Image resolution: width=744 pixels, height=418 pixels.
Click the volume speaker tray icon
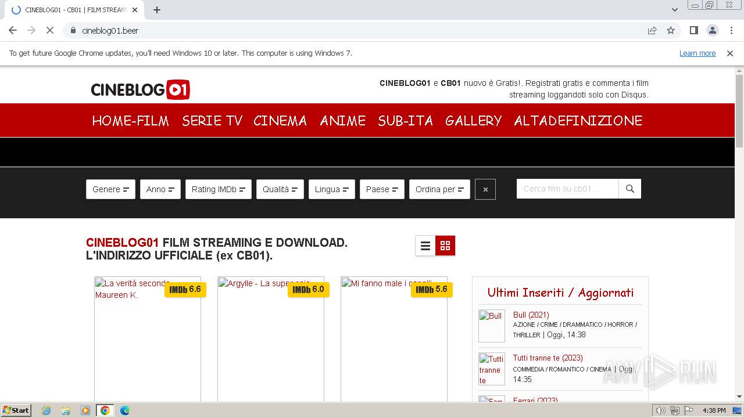click(661, 410)
